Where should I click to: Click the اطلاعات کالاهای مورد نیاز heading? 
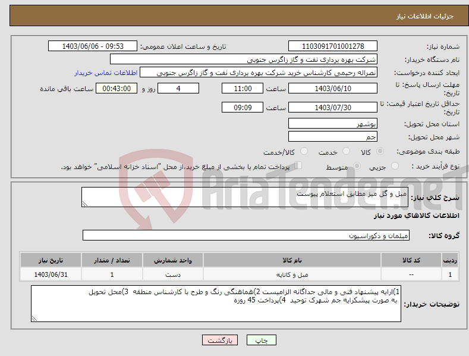tap(416, 216)
